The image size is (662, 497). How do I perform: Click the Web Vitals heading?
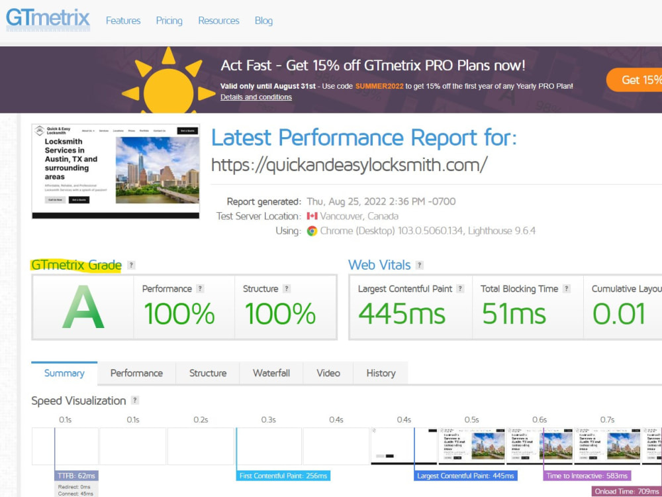coord(379,265)
